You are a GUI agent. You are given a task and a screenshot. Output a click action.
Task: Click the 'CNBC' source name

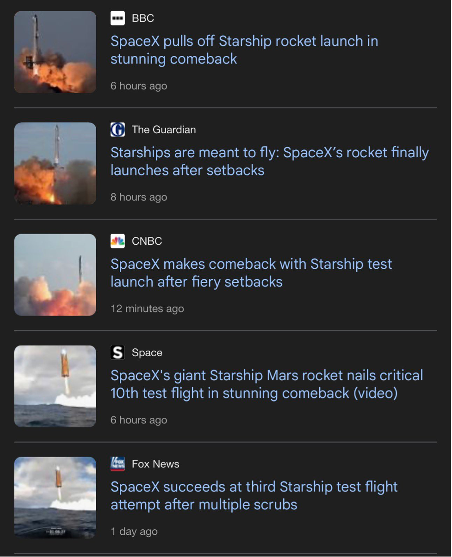[x=147, y=241]
